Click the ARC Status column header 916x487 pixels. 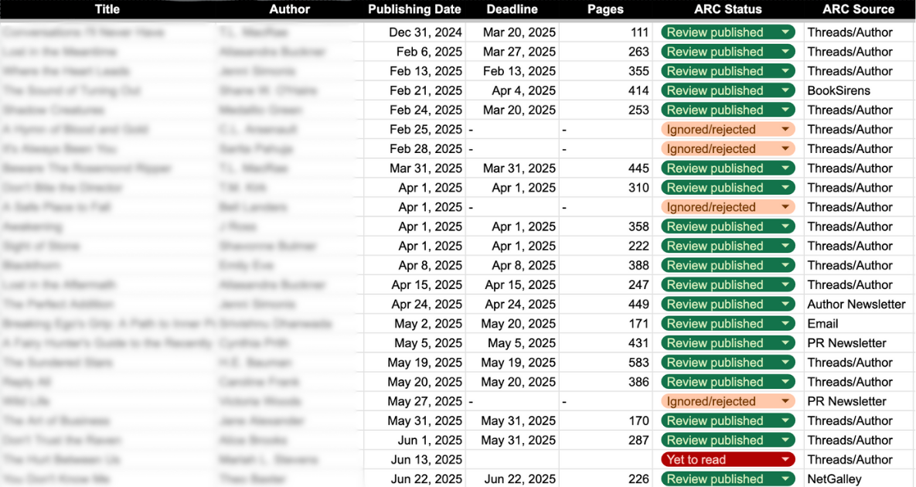[727, 9]
